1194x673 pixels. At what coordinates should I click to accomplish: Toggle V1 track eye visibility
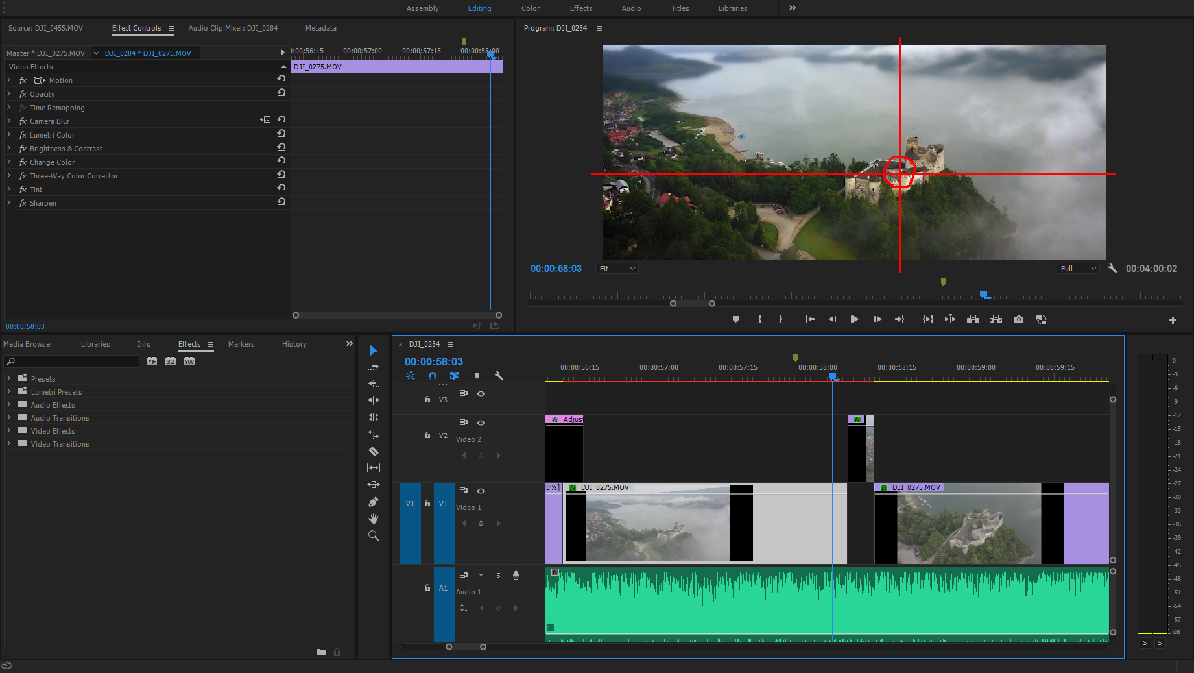point(481,491)
